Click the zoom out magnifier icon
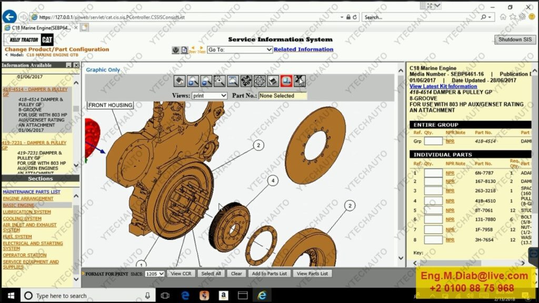Image resolution: width=539 pixels, height=303 pixels. (206, 81)
